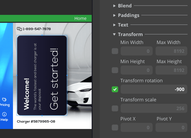
Task: Click the Pricing tag icon
Action: point(4,100)
